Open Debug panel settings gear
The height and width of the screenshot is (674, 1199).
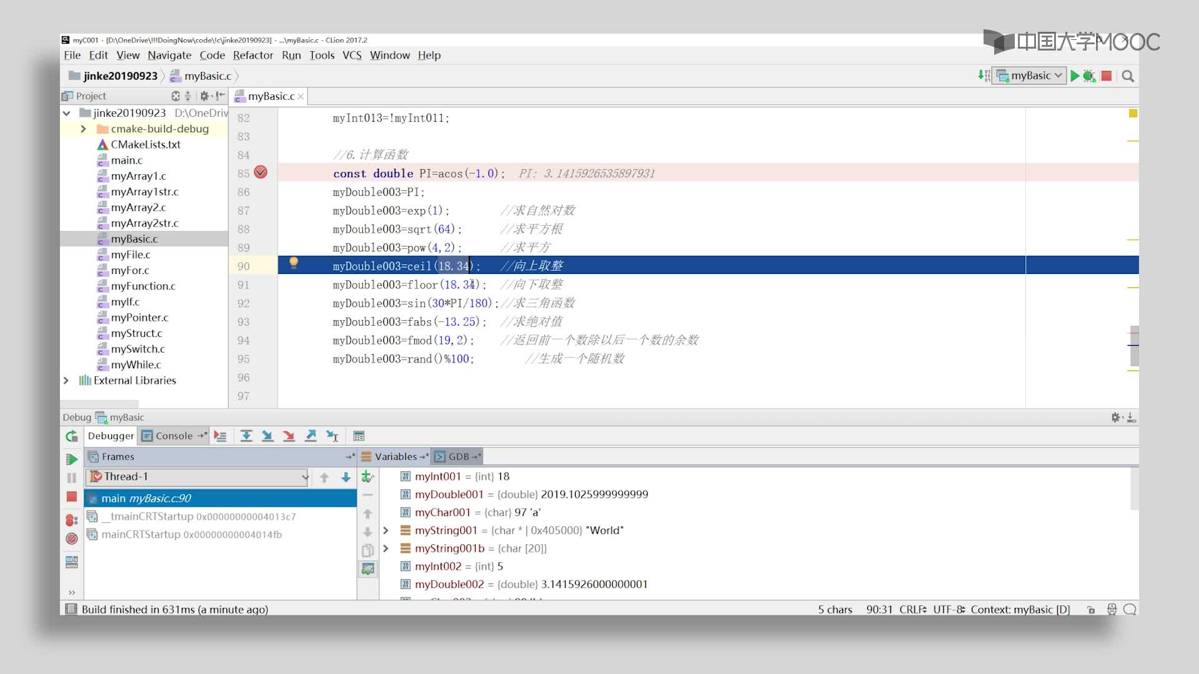tap(1117, 418)
